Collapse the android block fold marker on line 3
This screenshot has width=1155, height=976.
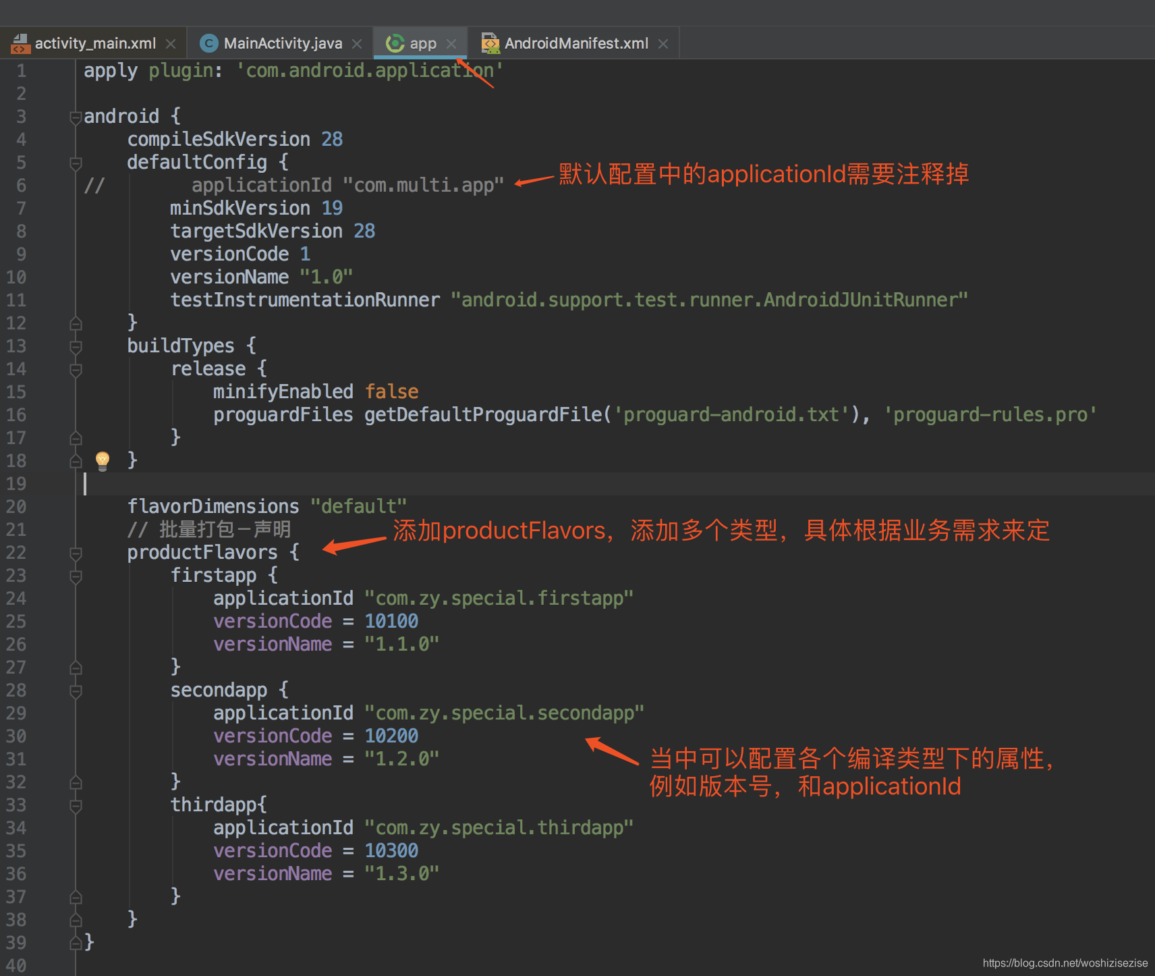[76, 117]
